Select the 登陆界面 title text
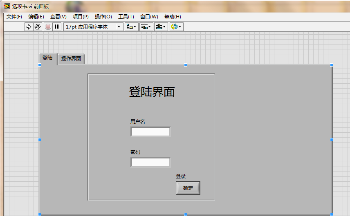This screenshot has width=350, height=216. click(x=152, y=92)
